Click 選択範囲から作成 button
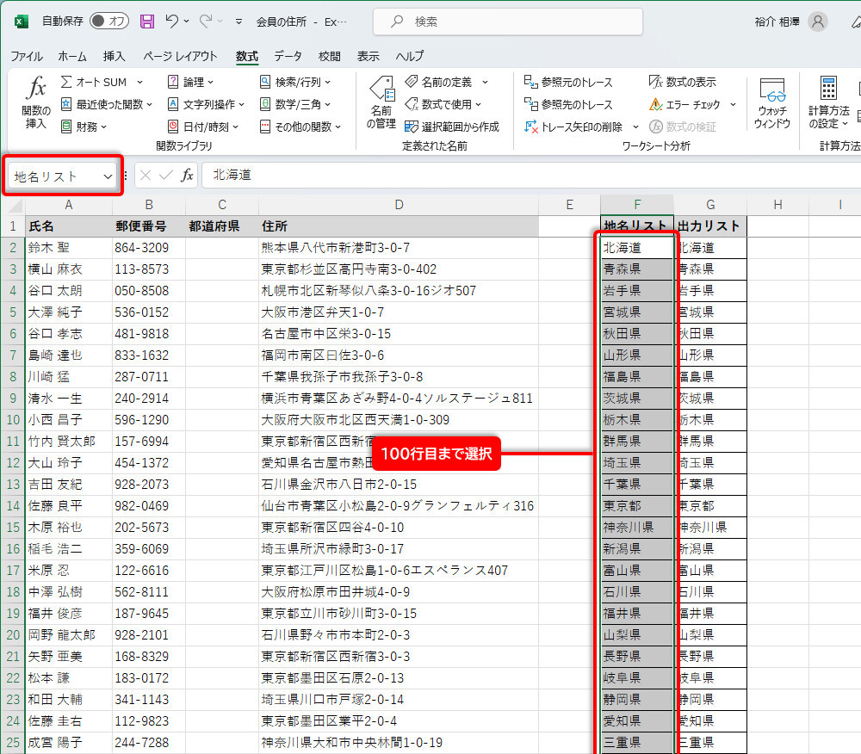Viewport: 861px width, 754px height. 452,127
